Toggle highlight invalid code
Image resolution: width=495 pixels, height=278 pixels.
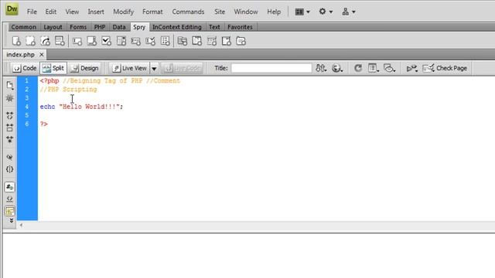[10, 199]
